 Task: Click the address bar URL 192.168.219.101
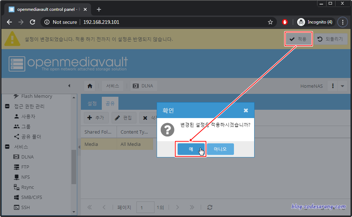point(101,22)
